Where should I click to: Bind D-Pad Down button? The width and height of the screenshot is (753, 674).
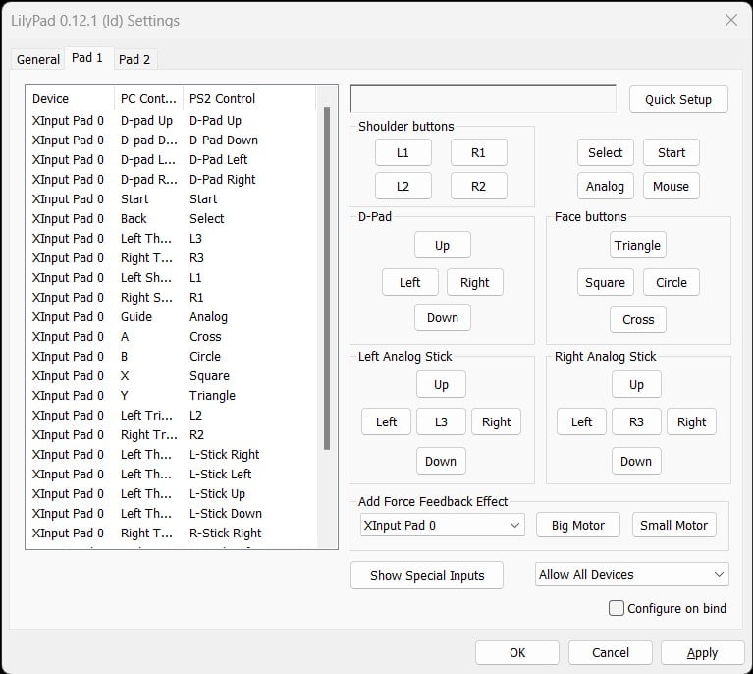[x=443, y=317]
